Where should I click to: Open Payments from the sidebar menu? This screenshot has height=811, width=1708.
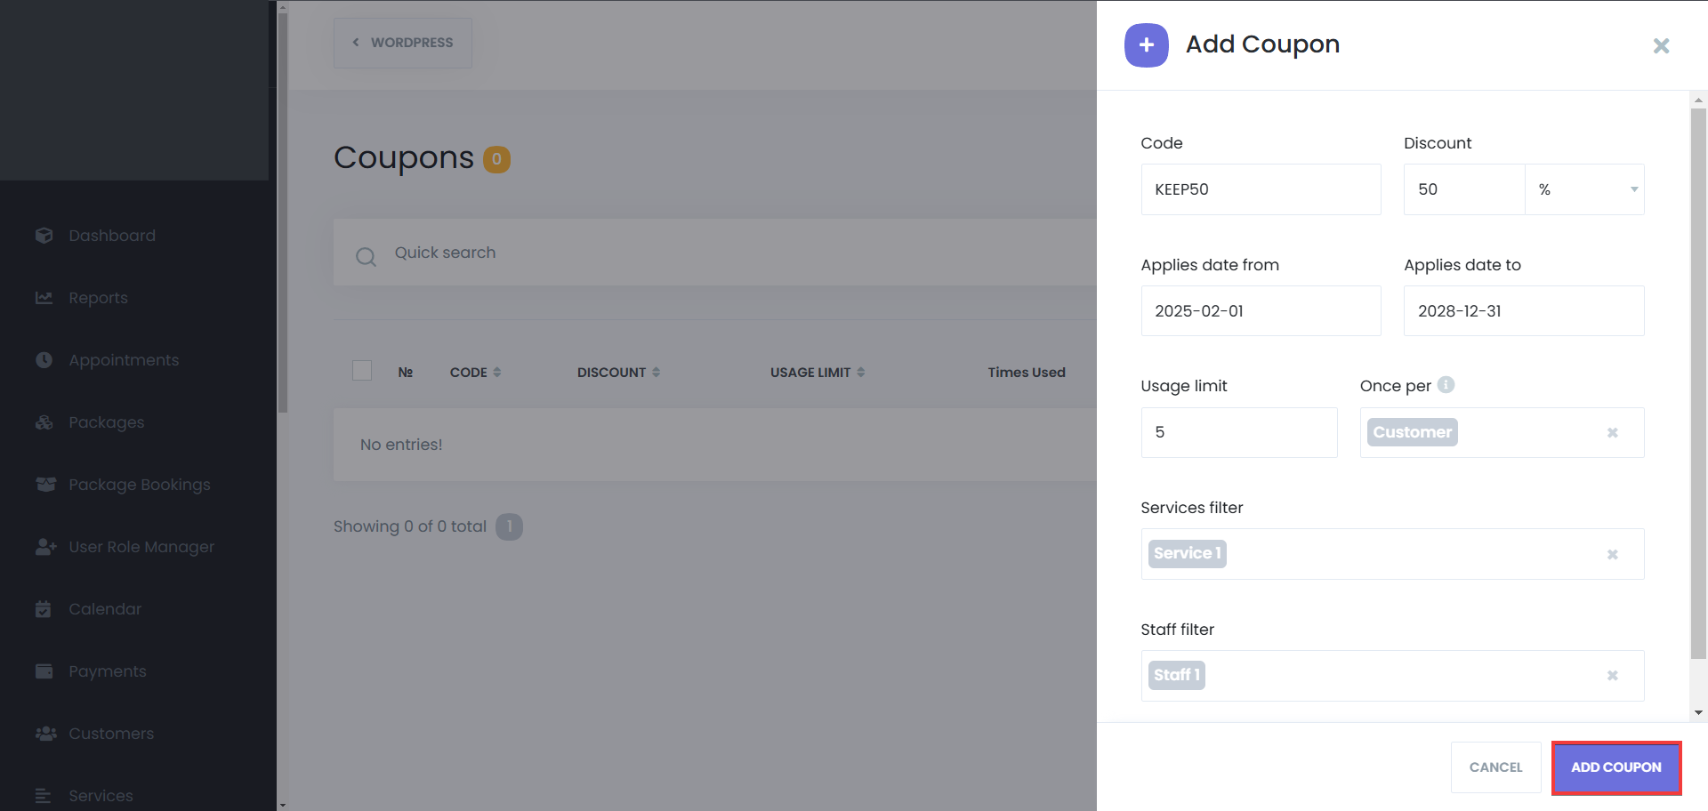[x=108, y=671]
